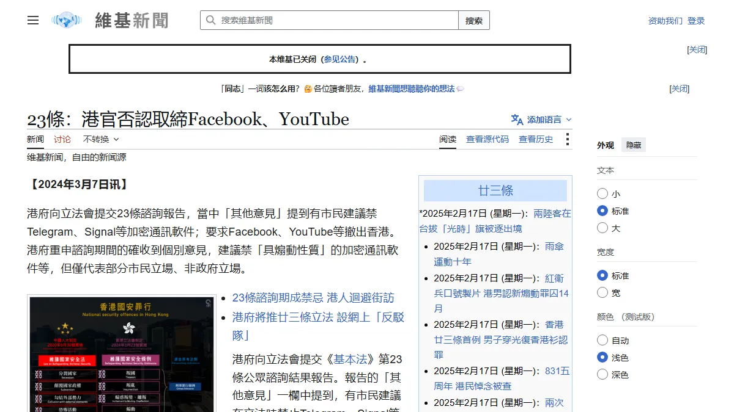Image resolution: width=734 pixels, height=412 pixels.
Task: Open the vertical three-dot more menu
Action: 568,139
